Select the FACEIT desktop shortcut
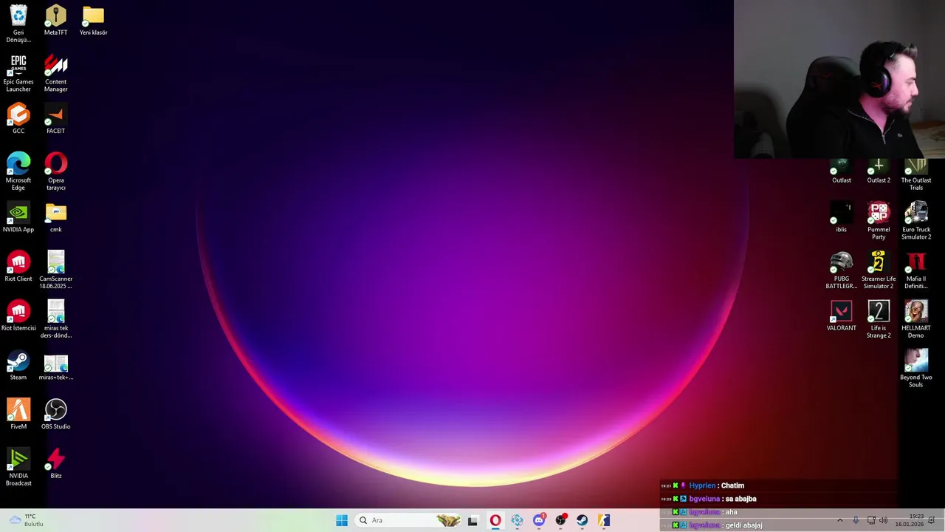 [x=55, y=118]
